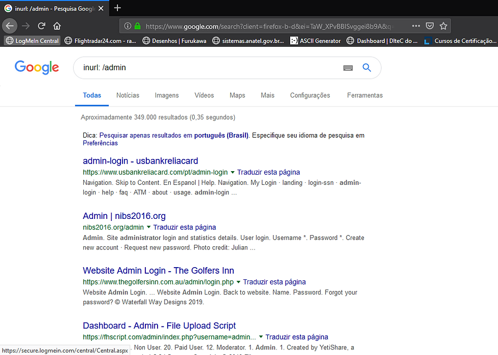
Task: Expand the dropdown arrow beside usbankreliacard URL
Action: click(x=233, y=172)
